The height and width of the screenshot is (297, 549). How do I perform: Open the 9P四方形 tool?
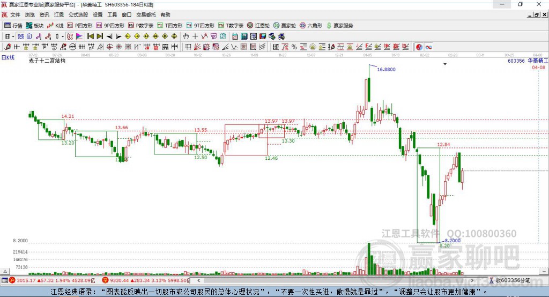(110, 26)
